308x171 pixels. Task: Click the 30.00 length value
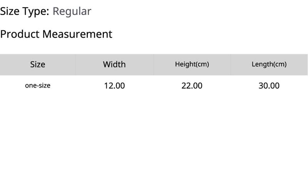click(269, 86)
